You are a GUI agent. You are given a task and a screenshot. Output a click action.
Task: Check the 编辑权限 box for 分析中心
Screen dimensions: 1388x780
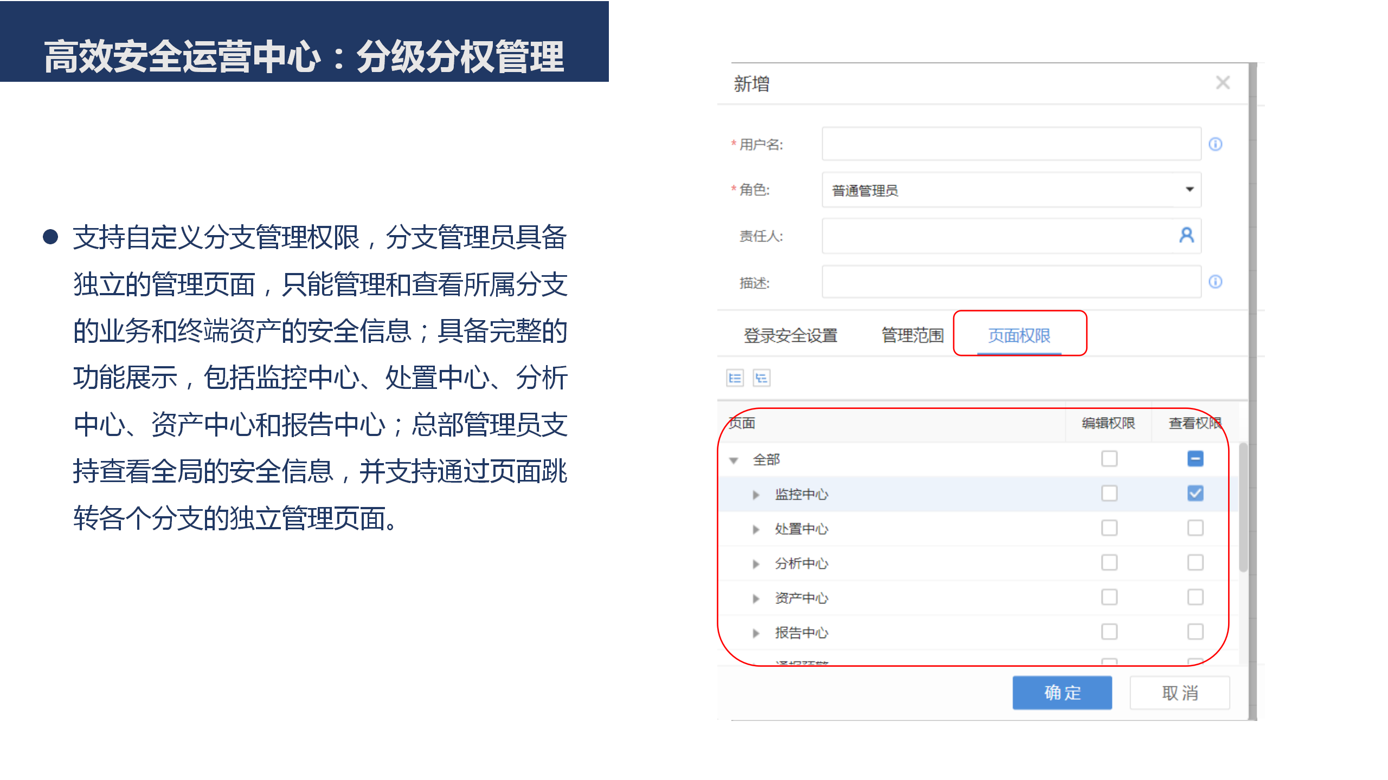pos(1109,563)
